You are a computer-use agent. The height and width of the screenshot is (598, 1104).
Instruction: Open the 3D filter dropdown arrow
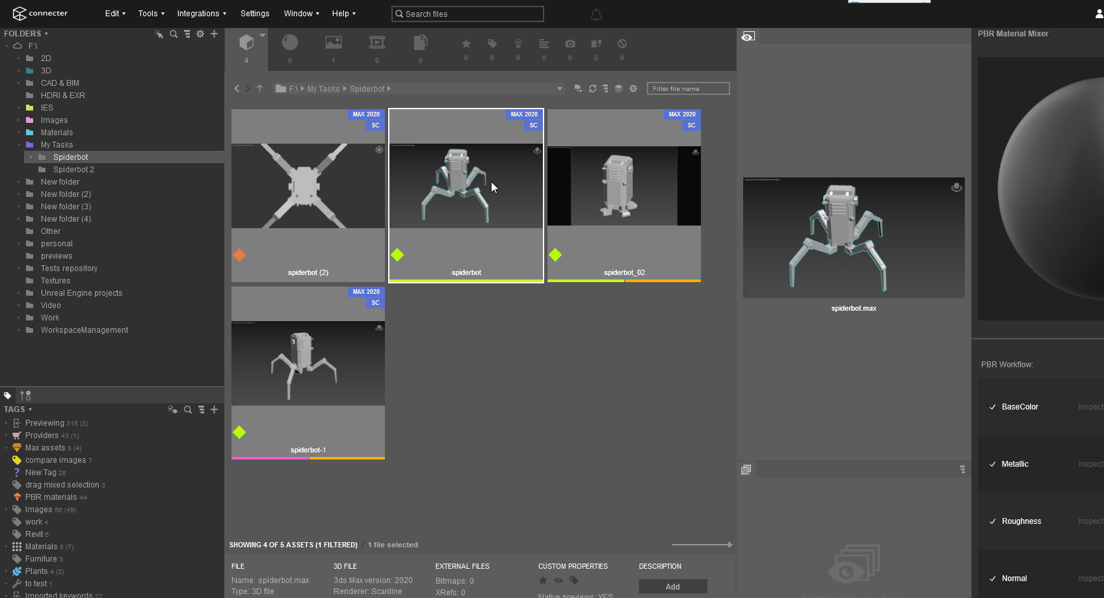click(x=263, y=34)
